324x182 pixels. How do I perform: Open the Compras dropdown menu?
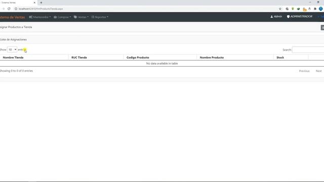click(62, 17)
